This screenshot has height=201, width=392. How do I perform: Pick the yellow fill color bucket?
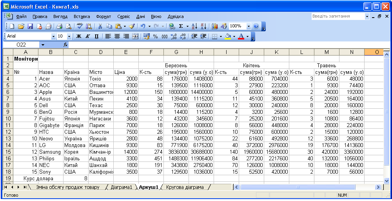point(228,36)
